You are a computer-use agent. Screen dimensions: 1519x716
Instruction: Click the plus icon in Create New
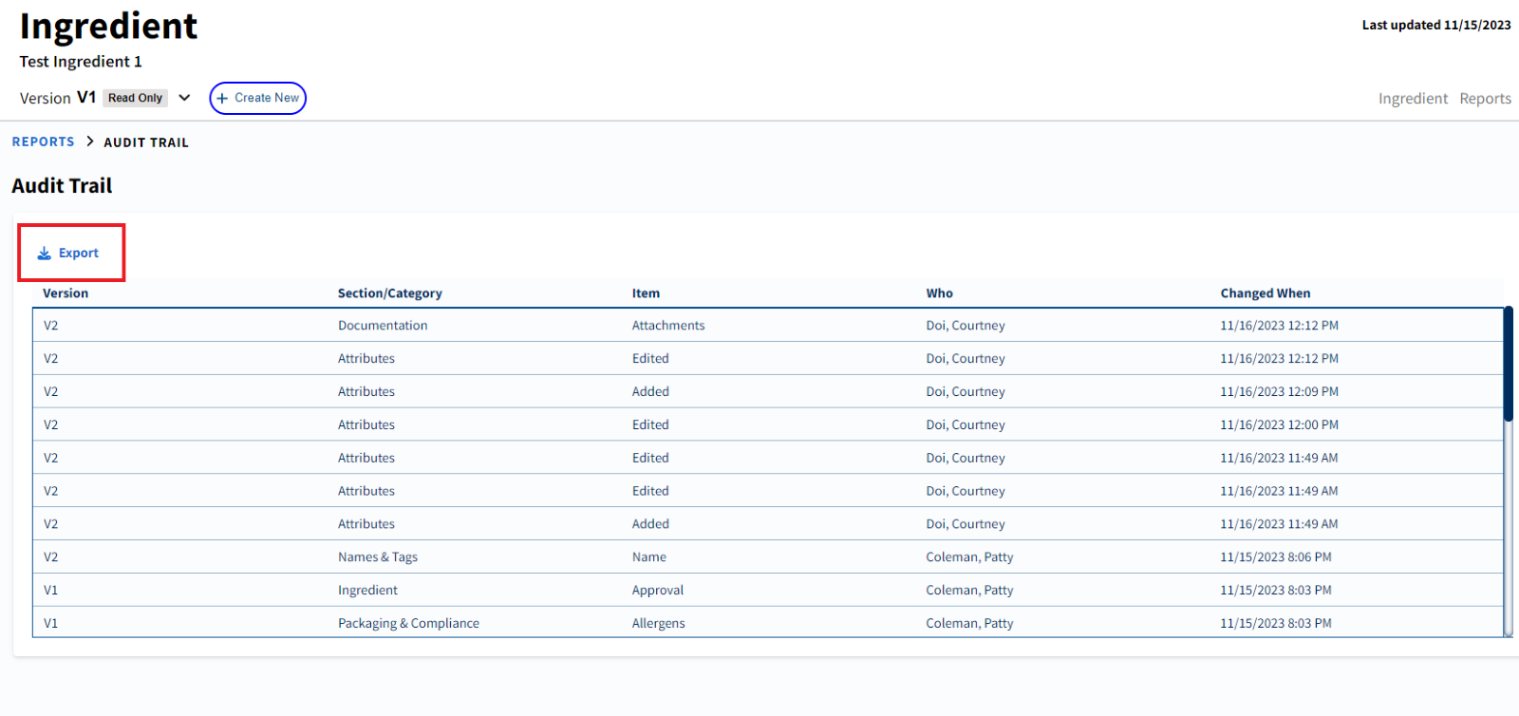point(222,99)
